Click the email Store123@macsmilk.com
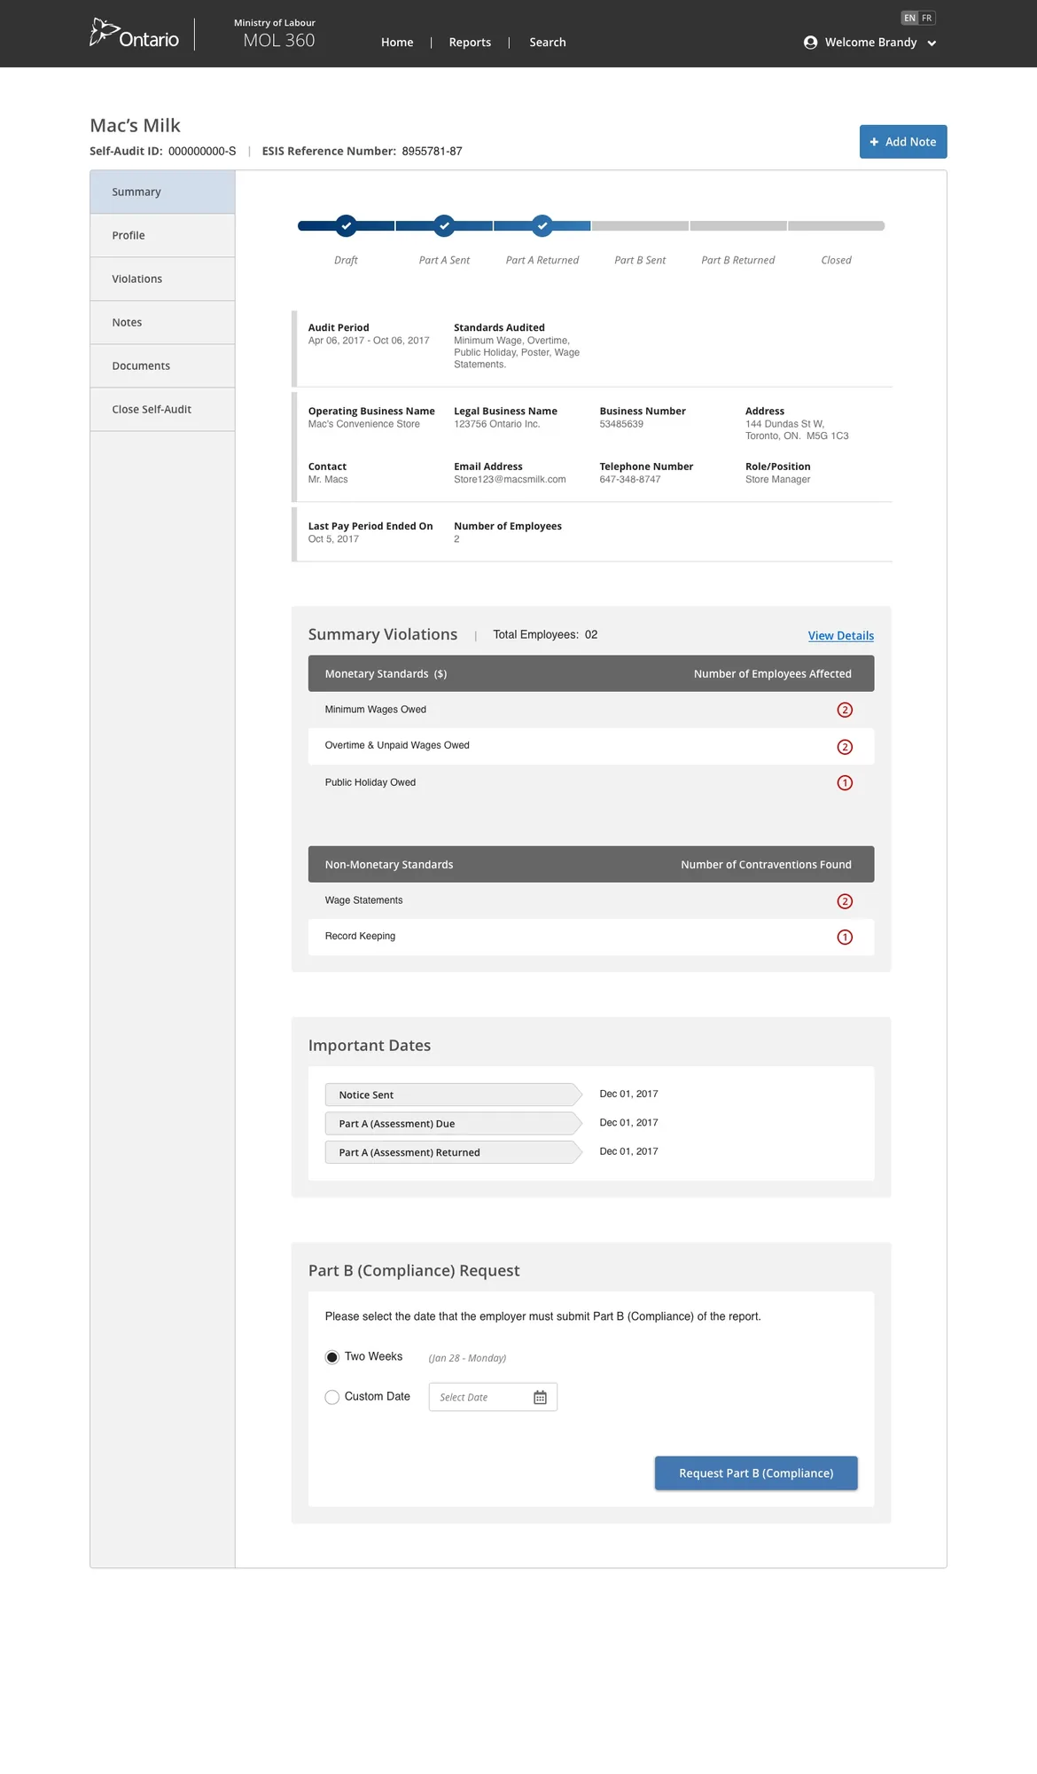Image resolution: width=1037 pixels, height=1774 pixels. click(510, 480)
